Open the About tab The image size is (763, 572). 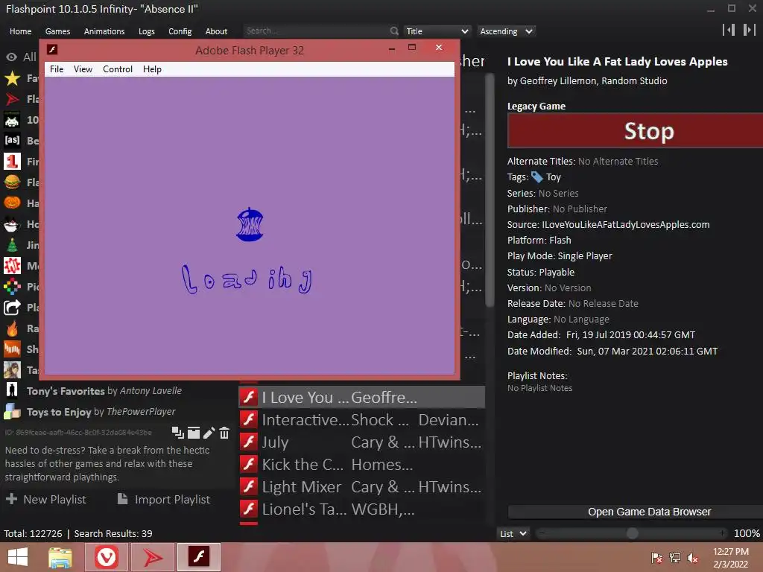[216, 31]
